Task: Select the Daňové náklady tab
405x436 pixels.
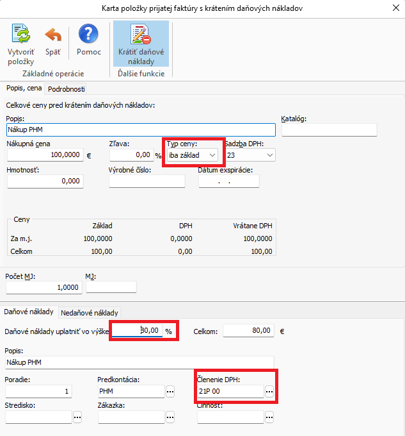Action: point(29,312)
